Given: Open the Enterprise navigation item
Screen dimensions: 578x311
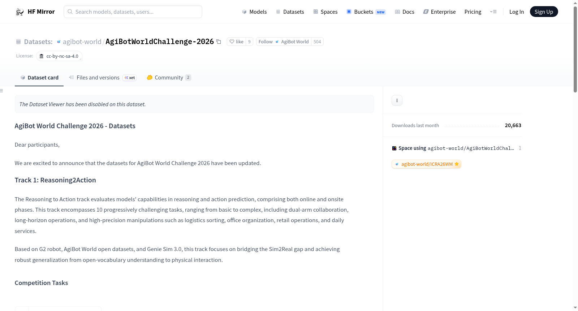Looking at the screenshot, I should pyautogui.click(x=440, y=12).
